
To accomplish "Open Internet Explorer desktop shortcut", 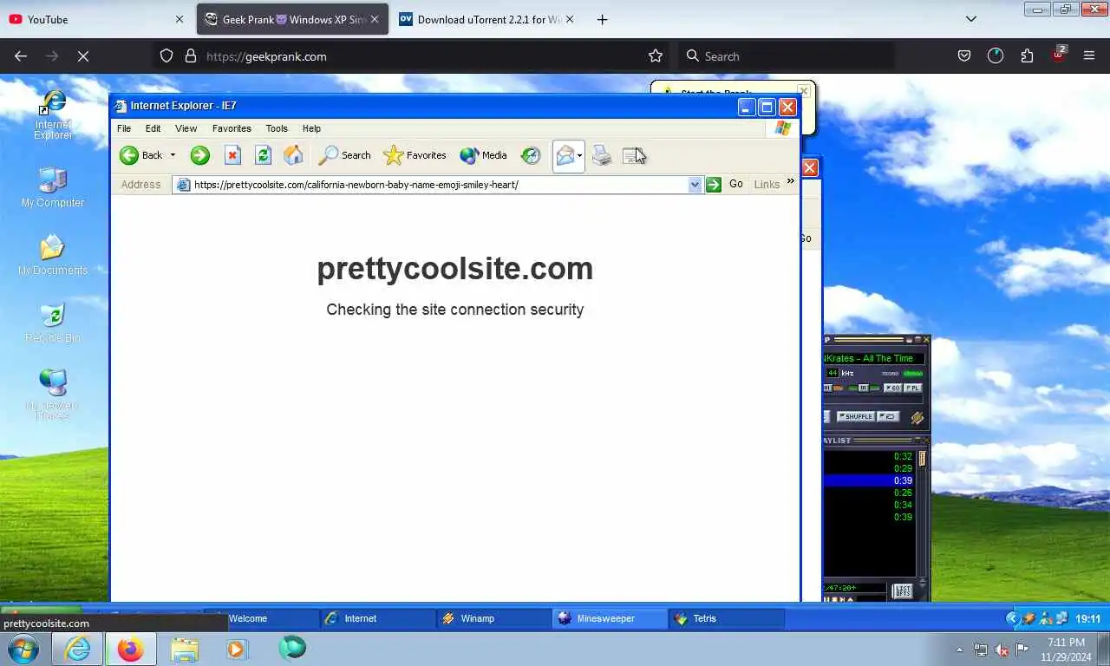I will pos(53,115).
